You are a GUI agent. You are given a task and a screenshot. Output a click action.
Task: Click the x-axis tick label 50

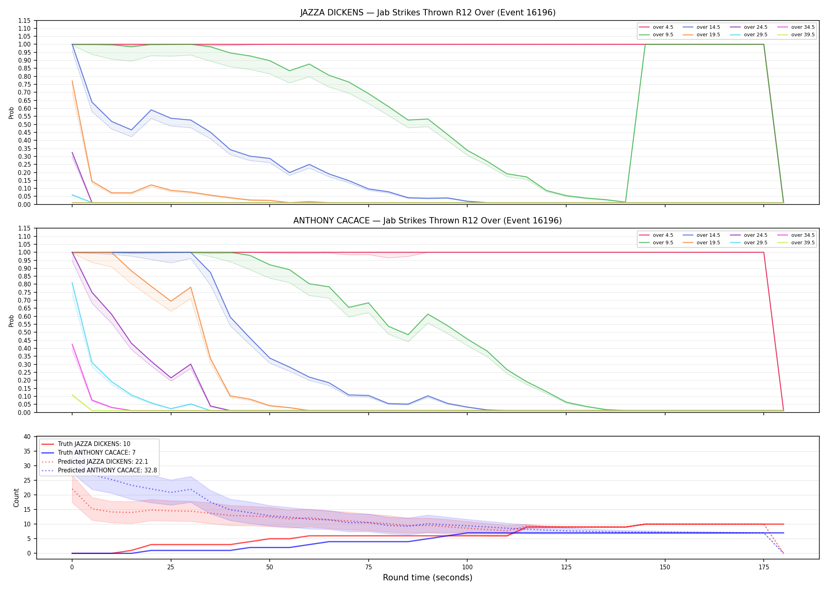click(x=269, y=567)
